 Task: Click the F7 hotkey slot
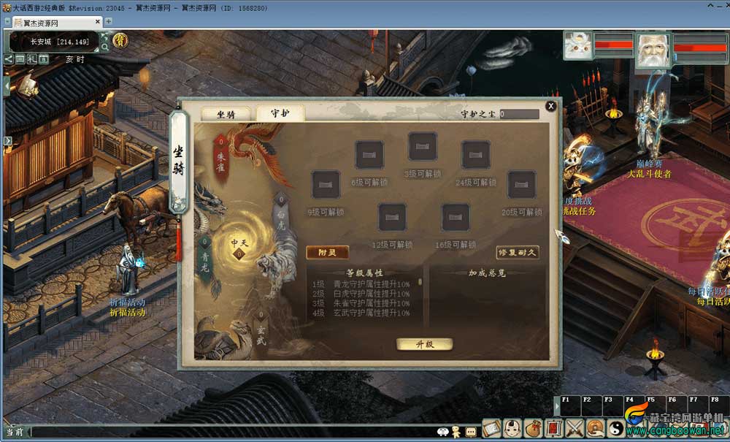click(698, 405)
